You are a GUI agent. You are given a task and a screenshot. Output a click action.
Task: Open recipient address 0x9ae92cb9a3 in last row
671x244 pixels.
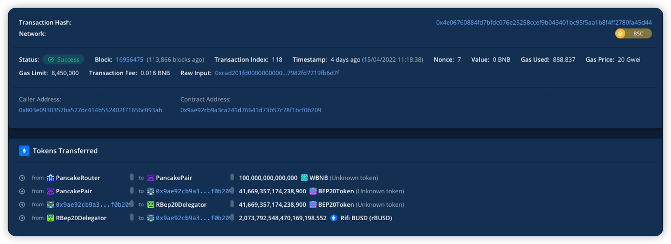193,218
